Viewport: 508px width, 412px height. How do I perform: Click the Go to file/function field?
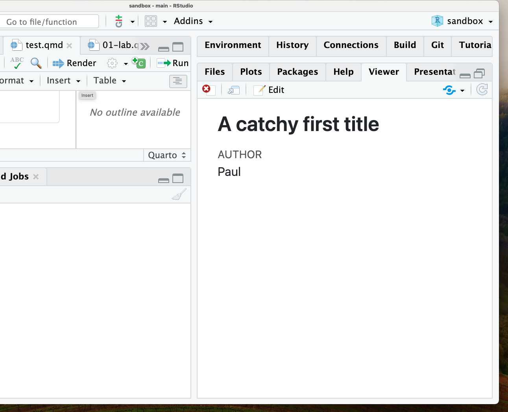pyautogui.click(x=49, y=22)
